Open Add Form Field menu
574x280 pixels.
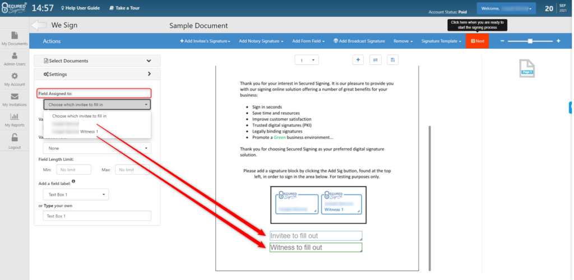point(308,41)
